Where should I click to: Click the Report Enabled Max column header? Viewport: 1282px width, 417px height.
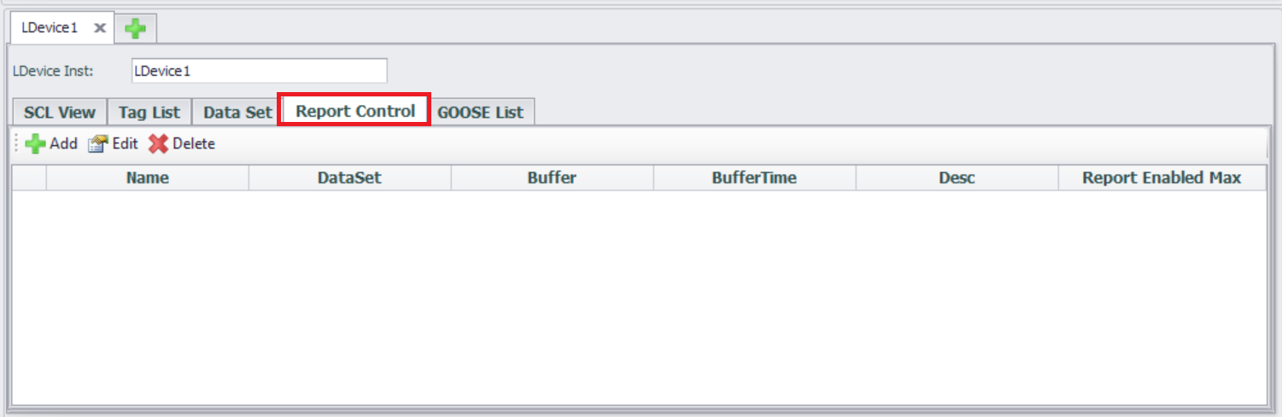click(x=1162, y=178)
